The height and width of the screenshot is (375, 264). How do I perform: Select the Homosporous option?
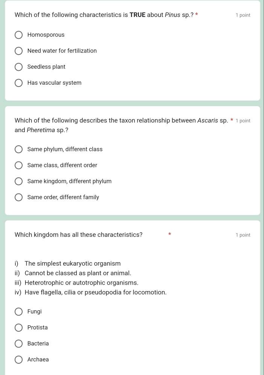tap(18, 35)
